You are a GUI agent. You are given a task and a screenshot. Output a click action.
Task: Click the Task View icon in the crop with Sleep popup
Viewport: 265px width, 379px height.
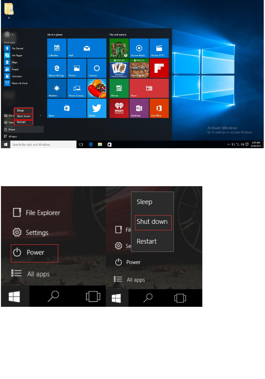(x=180, y=298)
